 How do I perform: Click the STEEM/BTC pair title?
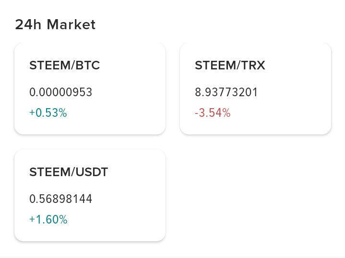(65, 66)
